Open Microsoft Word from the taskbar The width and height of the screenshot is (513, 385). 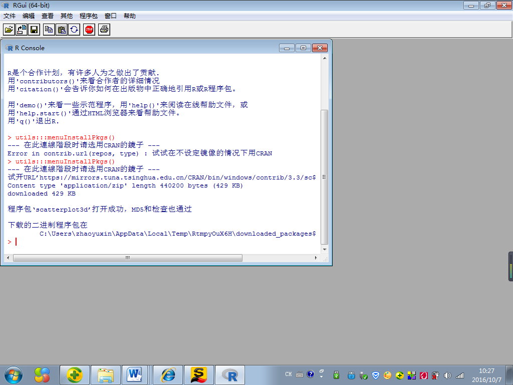point(135,375)
